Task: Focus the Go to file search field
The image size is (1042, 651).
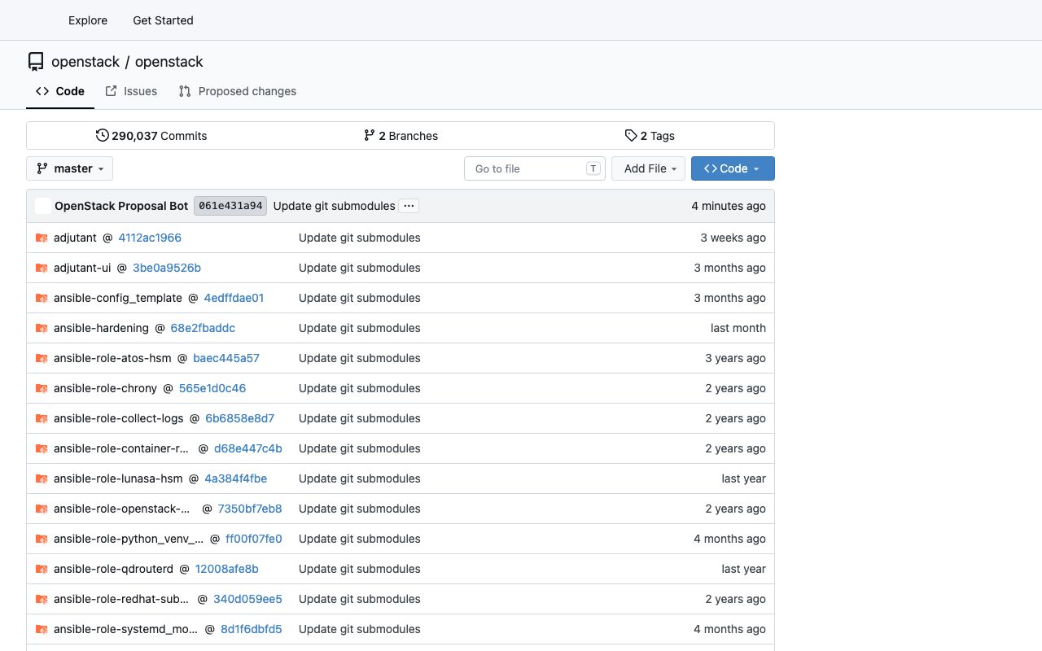Action: point(535,168)
